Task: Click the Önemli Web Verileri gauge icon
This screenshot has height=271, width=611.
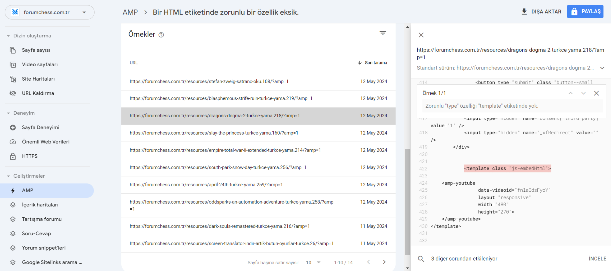Action: (13, 142)
